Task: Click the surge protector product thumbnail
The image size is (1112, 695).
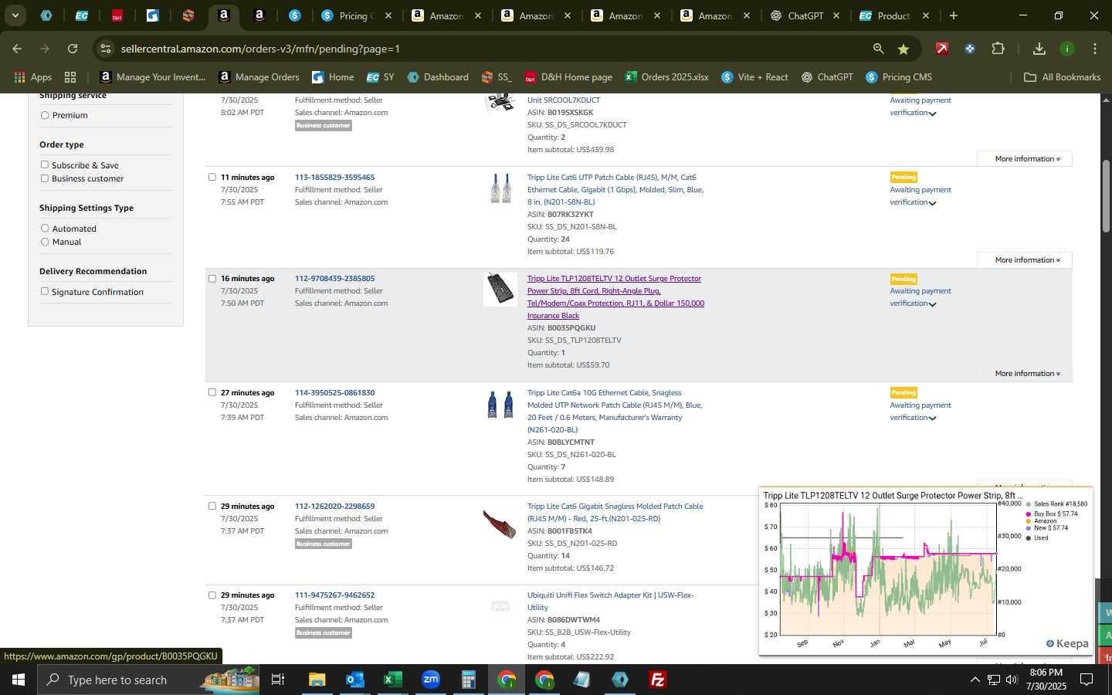Action: coord(500,290)
